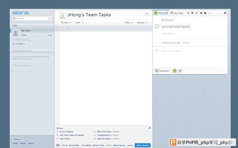Click the task row drag handle
Screen dimensions: 238x148
coord(57,29)
